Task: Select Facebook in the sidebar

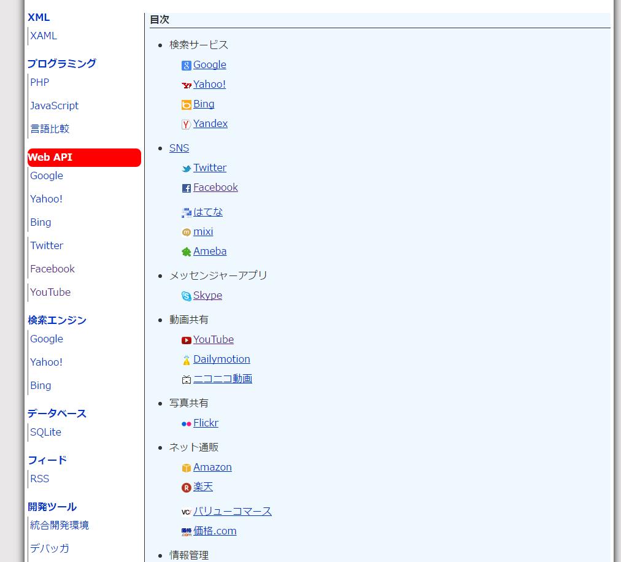Action: [x=52, y=269]
